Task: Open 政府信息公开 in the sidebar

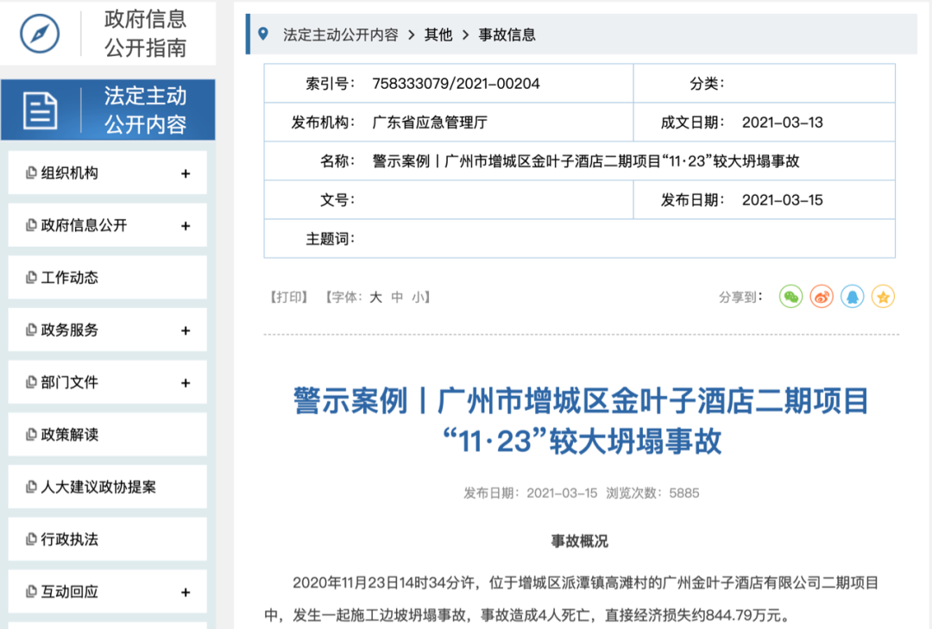Action: pos(108,225)
